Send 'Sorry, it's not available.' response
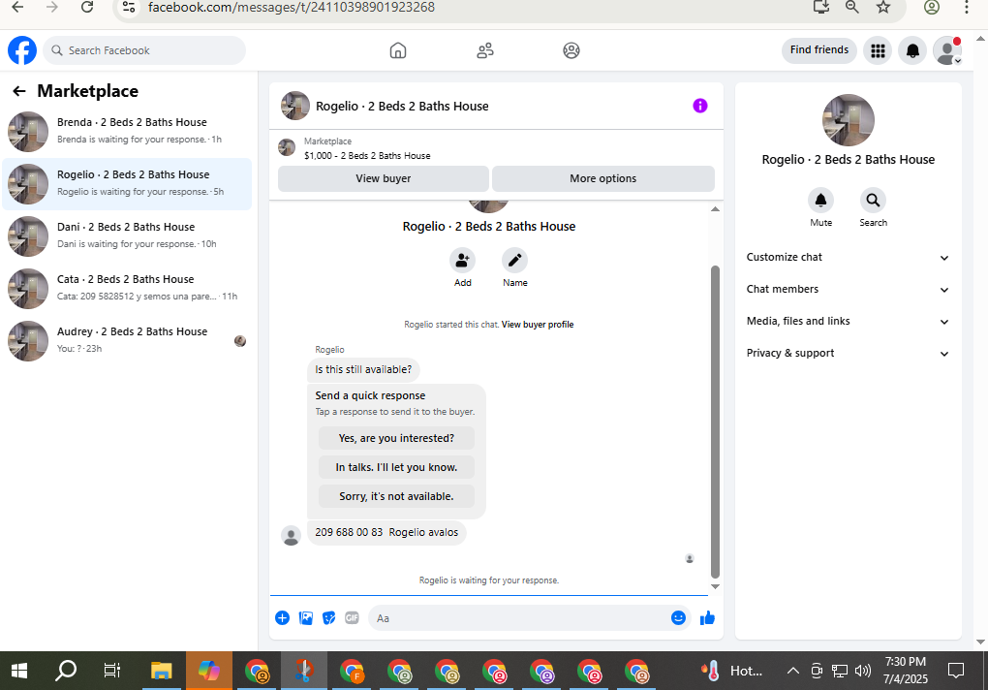988x690 pixels. point(396,496)
